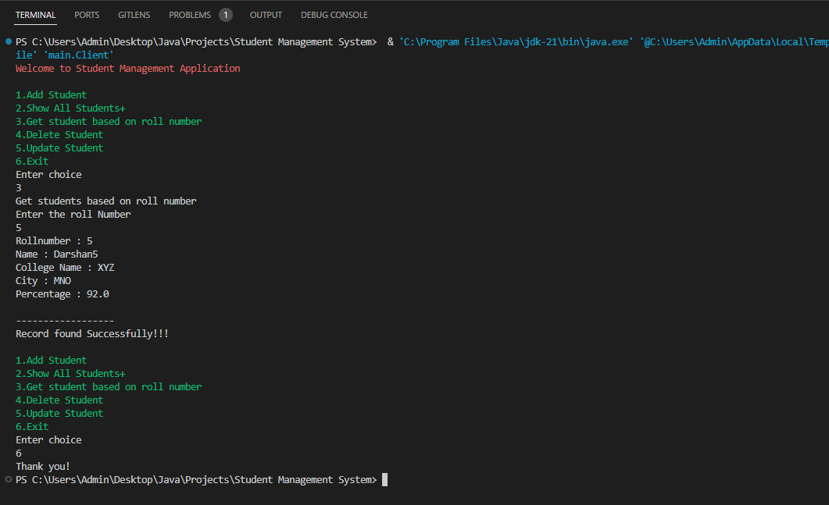Click 'Enter the roll Number' prompt line
The height and width of the screenshot is (505, 829).
[73, 214]
